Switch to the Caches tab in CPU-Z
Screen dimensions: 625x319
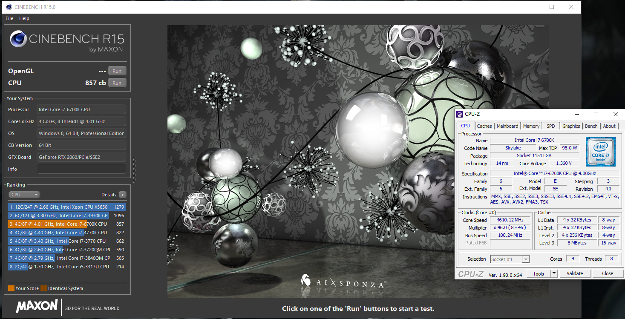(x=484, y=126)
